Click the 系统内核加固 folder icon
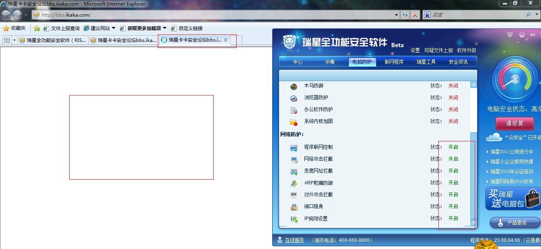This screenshot has height=249, width=541. 294,122
